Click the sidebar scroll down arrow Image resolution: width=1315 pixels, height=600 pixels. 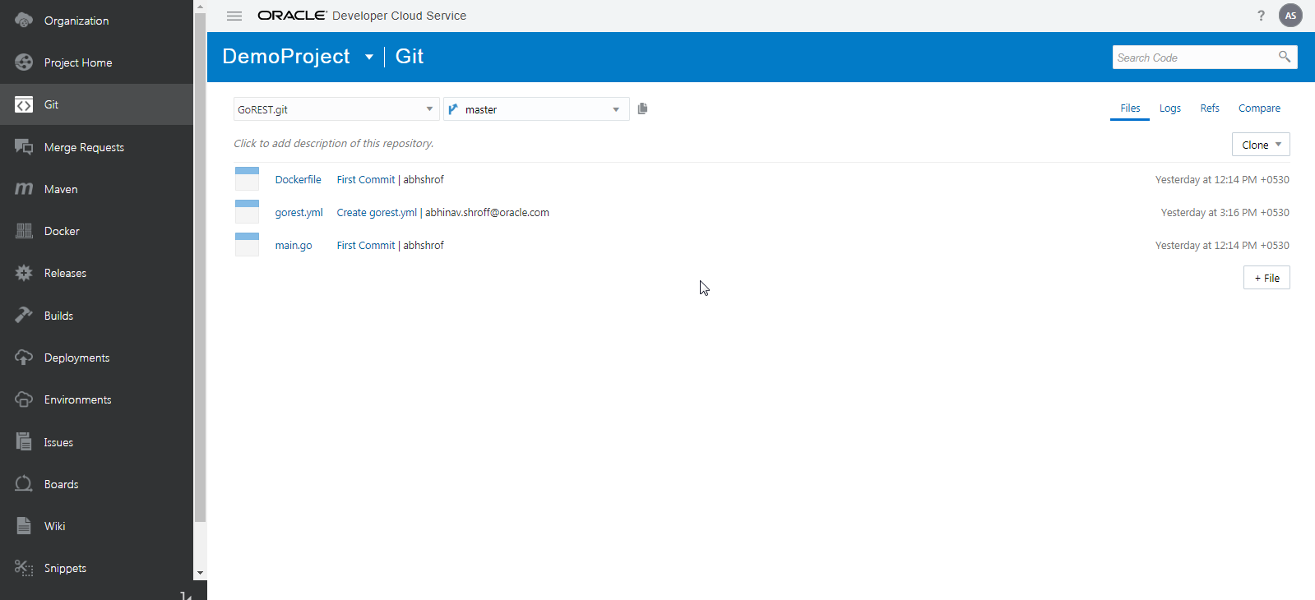click(200, 573)
